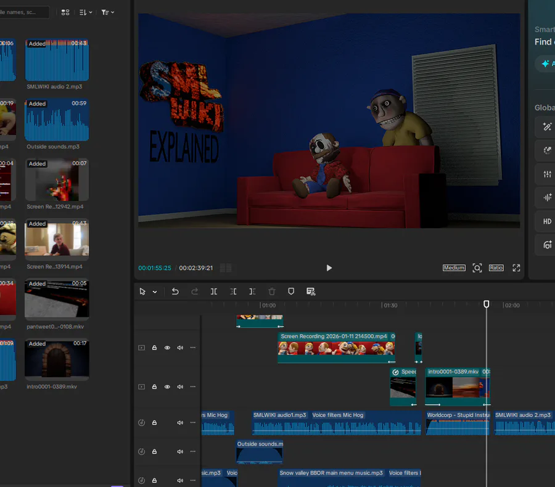This screenshot has height=487, width=555.
Task: Open select tool mode dropdown arrow
Action: (155, 292)
